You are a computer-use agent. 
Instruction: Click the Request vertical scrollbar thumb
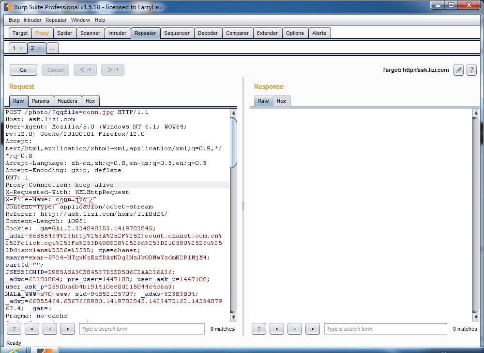234,142
